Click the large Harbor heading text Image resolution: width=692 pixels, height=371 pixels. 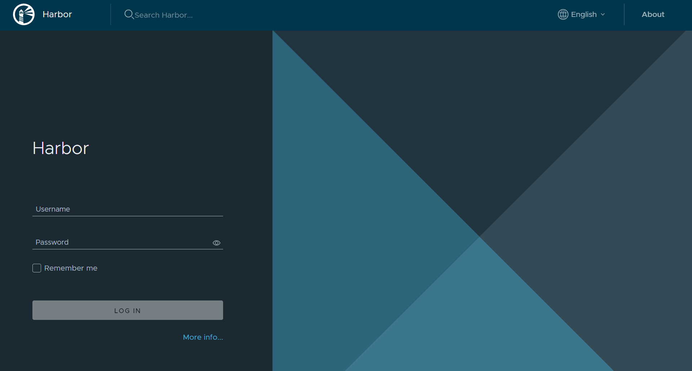[61, 148]
